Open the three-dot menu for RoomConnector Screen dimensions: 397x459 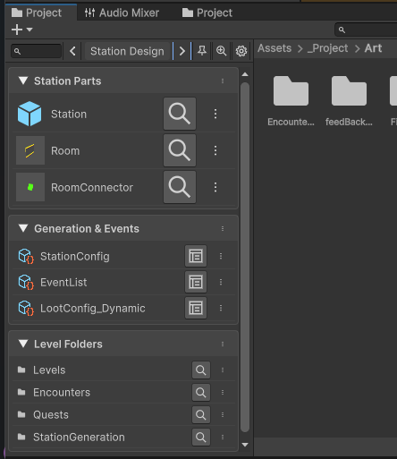pyautogui.click(x=215, y=187)
